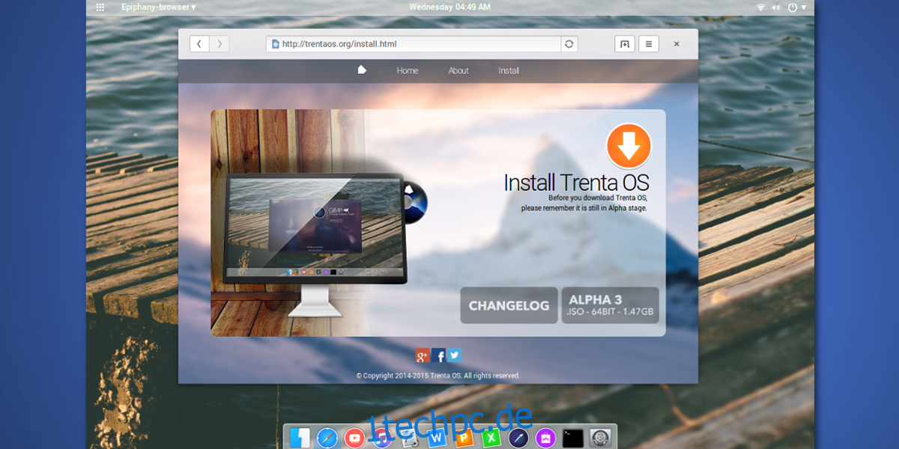Viewport: 899px width, 449px height.
Task: Open the dark blue compass dock icon
Action: tap(518, 439)
